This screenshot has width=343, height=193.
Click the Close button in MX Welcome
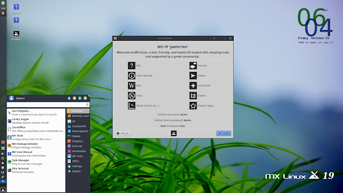[223, 133]
